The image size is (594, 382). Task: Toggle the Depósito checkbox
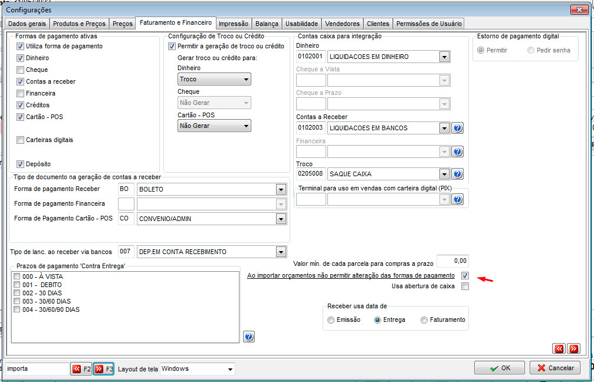(21, 164)
